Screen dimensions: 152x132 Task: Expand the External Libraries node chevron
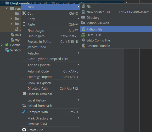coord(2,45)
